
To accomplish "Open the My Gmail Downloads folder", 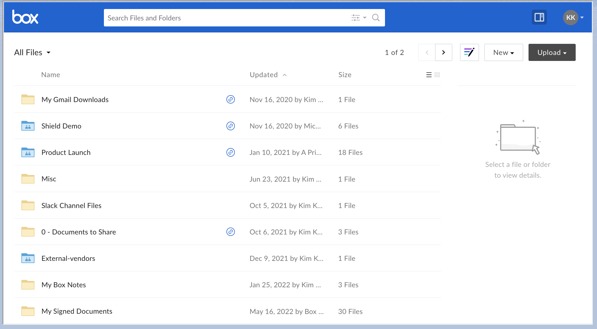I will coord(75,100).
